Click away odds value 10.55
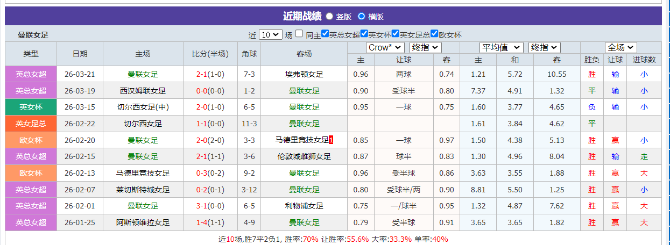Image resolution: width=670 pixels, height=245 pixels. coord(557,74)
